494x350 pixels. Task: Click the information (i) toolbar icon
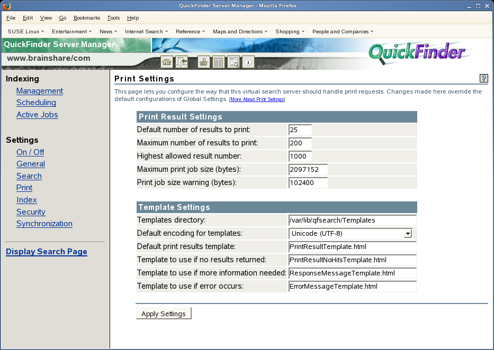coord(248,62)
